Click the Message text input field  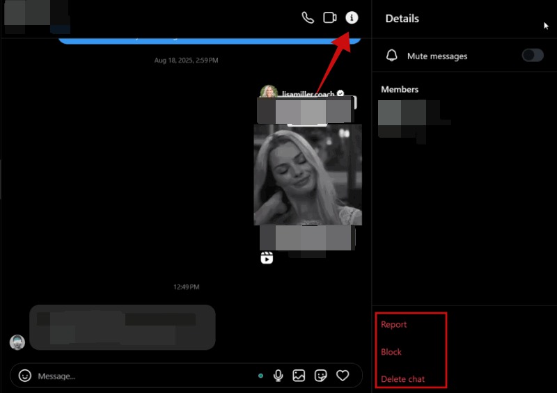tap(139, 376)
